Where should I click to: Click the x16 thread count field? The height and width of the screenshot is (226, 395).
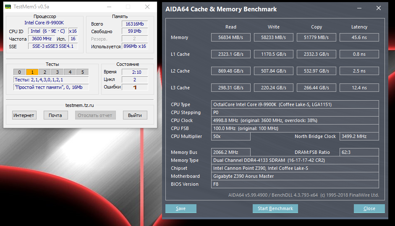[x=73, y=31]
